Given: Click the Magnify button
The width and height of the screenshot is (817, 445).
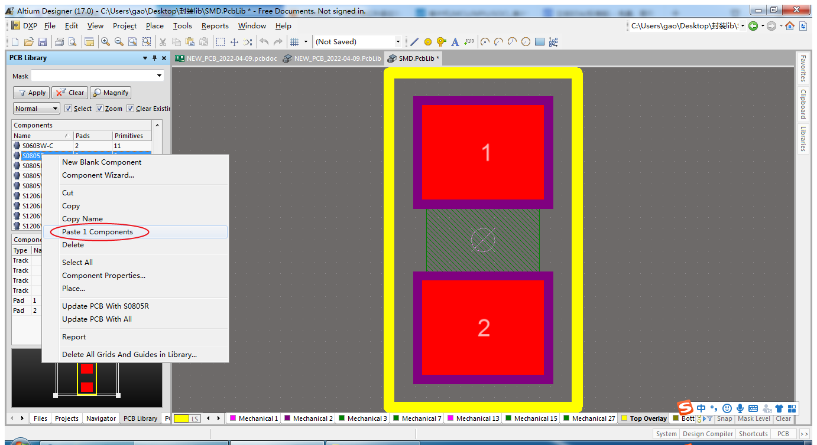Looking at the screenshot, I should (x=111, y=93).
